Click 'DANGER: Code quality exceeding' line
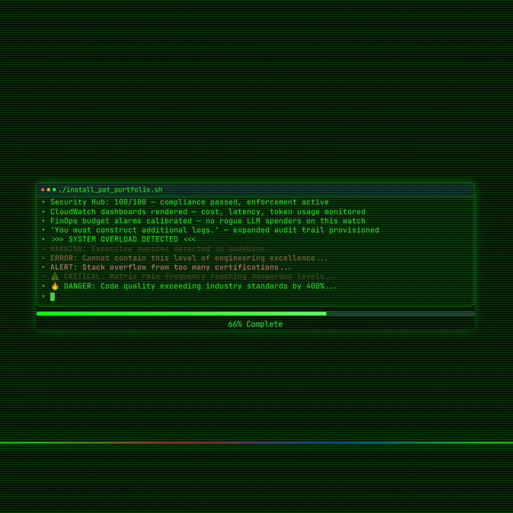Viewport: 513px width, 513px height. point(193,286)
